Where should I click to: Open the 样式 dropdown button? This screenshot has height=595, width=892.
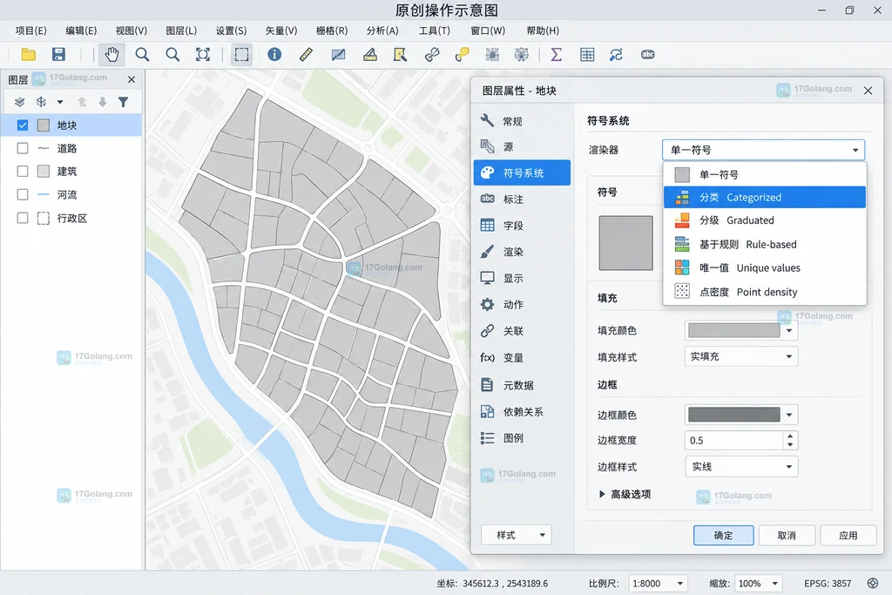[x=517, y=535]
